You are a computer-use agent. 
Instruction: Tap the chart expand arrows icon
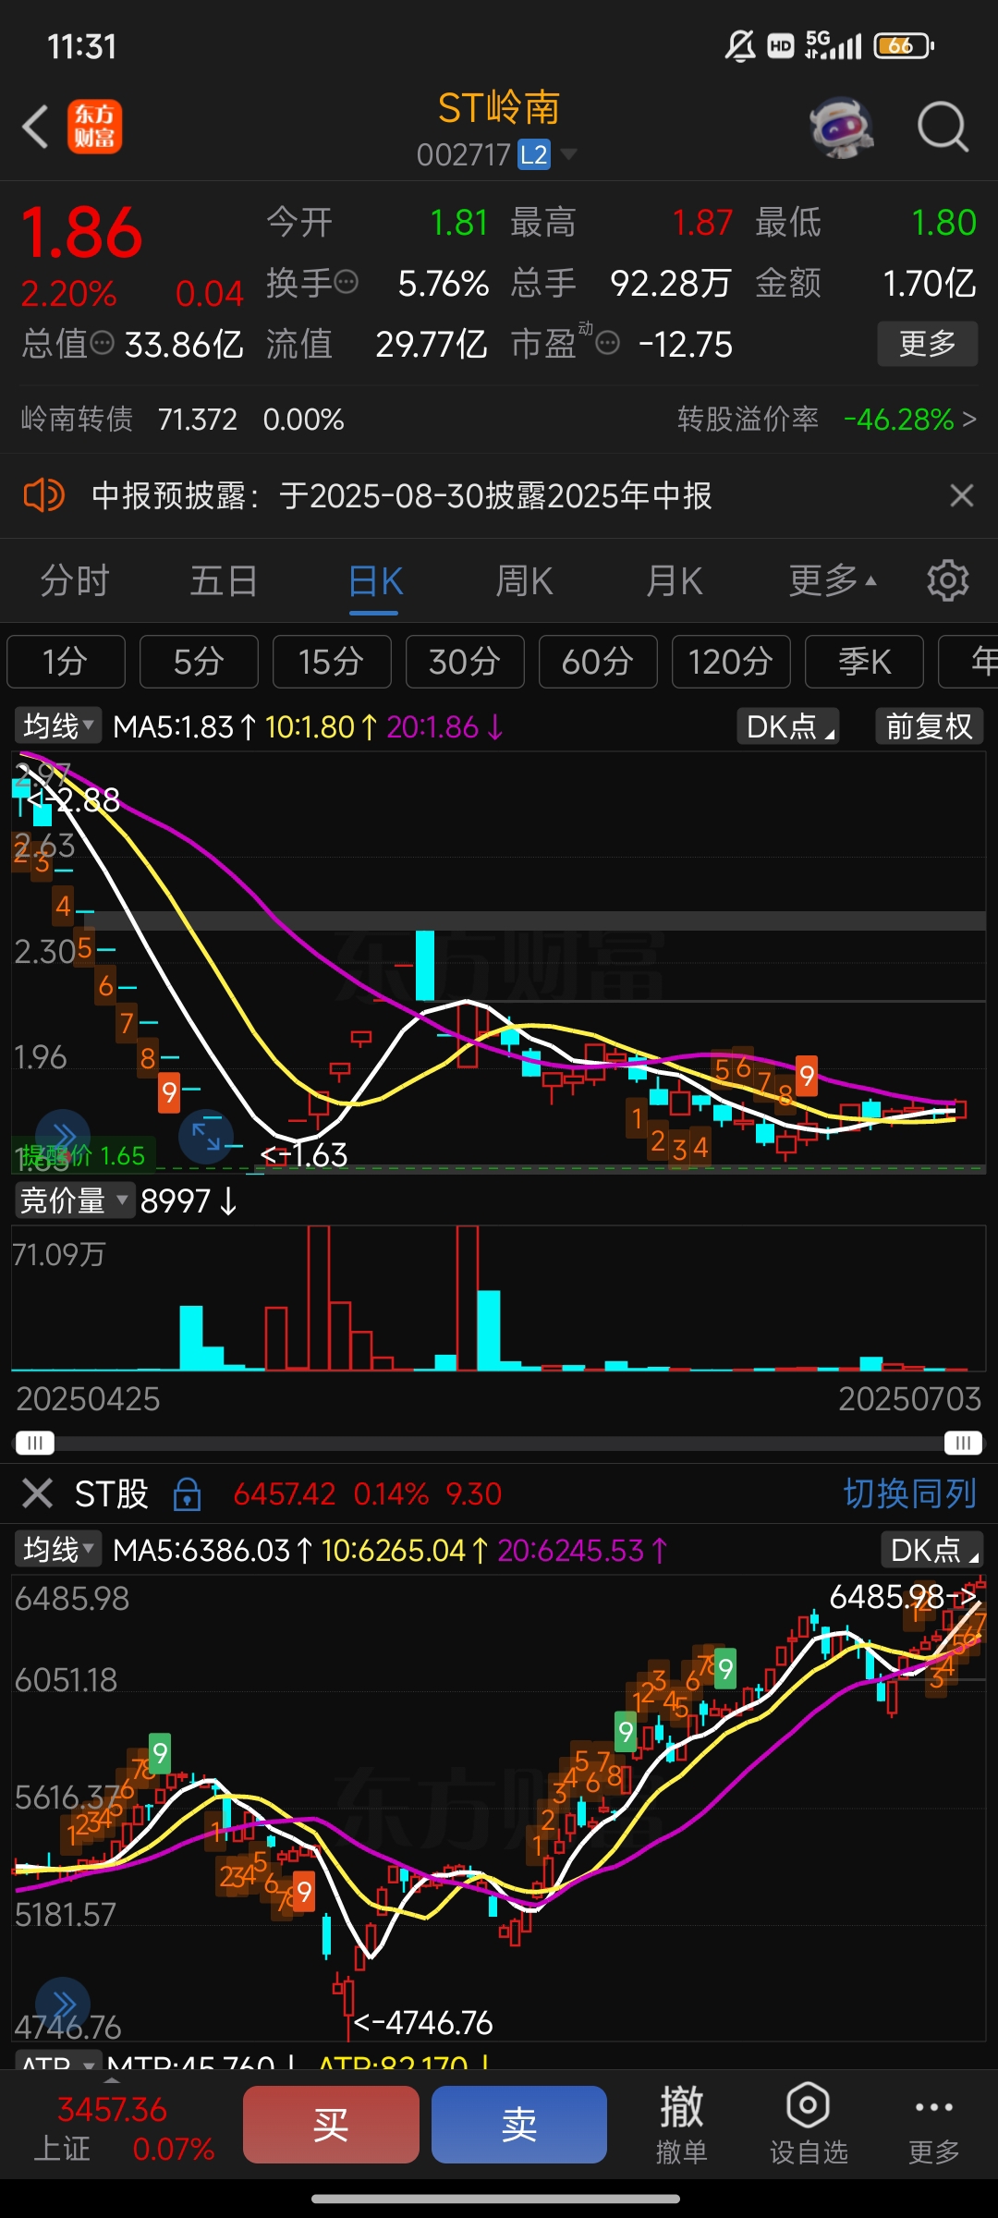[206, 1136]
